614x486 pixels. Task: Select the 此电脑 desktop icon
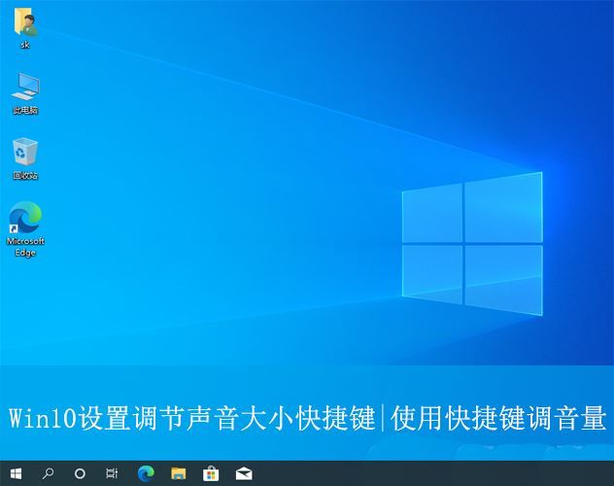point(25,87)
